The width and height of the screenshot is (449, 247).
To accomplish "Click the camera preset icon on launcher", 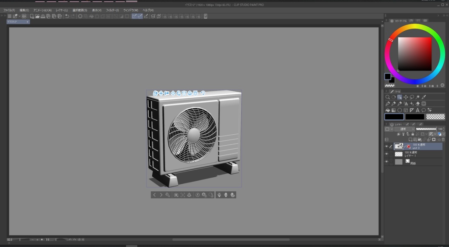I will click(x=176, y=195).
